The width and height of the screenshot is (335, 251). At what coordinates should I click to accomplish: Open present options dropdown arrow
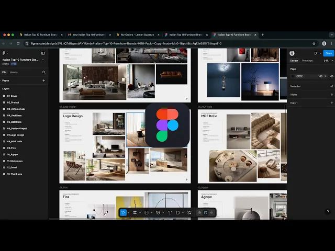click(321, 53)
